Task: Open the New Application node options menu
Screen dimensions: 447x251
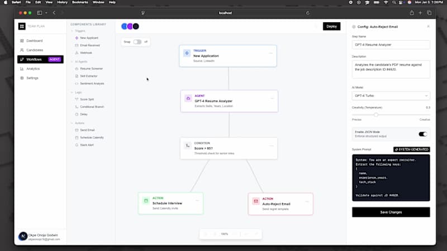Action: click(x=271, y=53)
